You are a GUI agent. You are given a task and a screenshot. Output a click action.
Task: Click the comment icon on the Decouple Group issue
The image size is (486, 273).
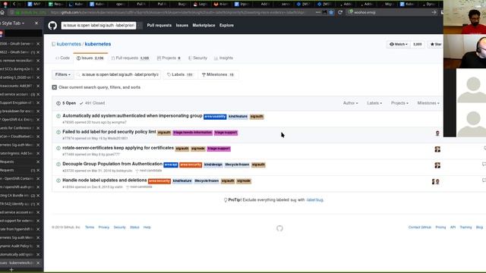[x=484, y=164]
